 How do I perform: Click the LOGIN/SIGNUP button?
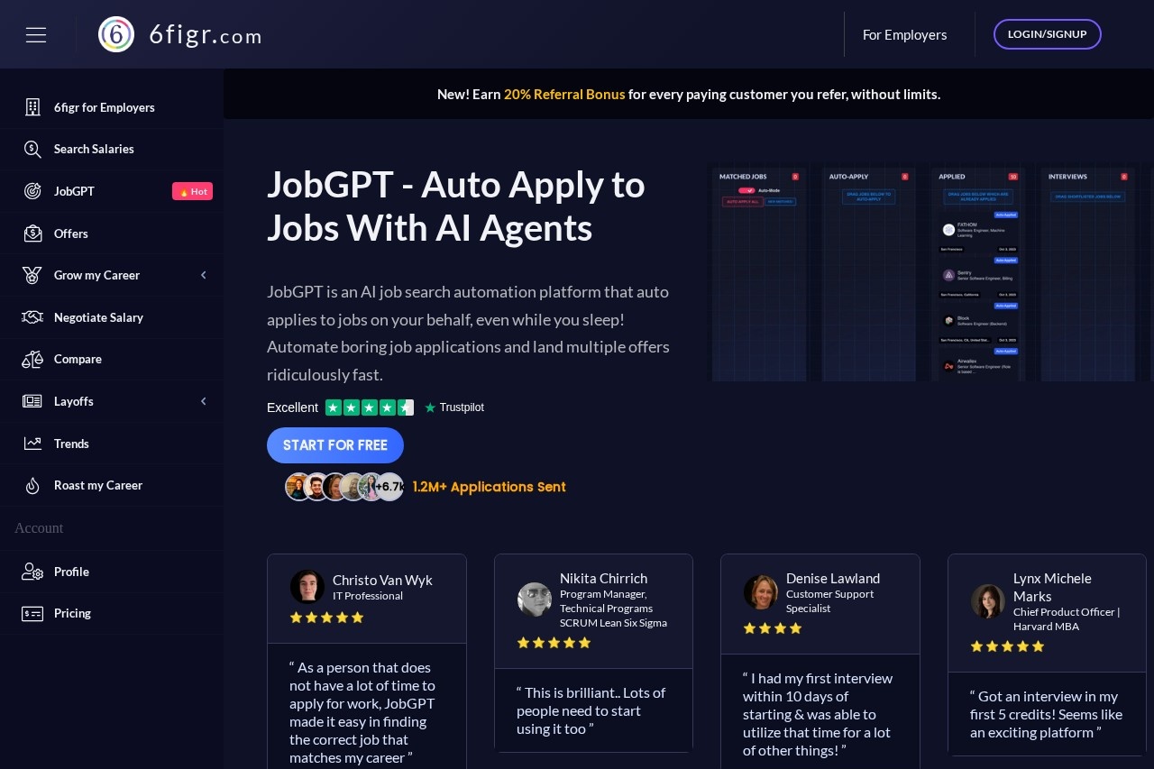pyautogui.click(x=1047, y=34)
